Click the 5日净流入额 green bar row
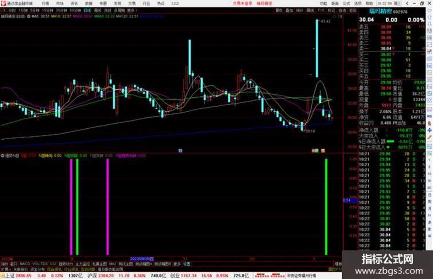433x279 pixels. (x=392, y=142)
